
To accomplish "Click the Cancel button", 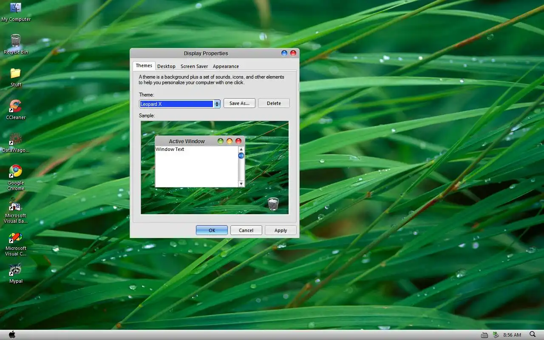I will [246, 230].
